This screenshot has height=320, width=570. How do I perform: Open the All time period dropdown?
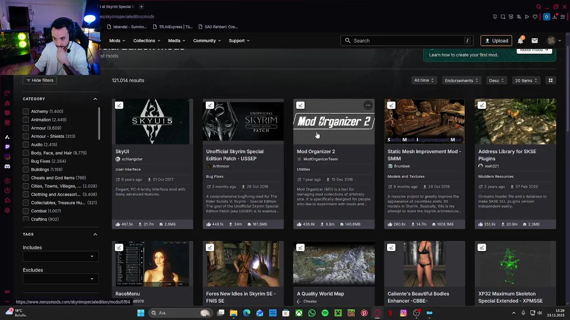click(x=424, y=80)
